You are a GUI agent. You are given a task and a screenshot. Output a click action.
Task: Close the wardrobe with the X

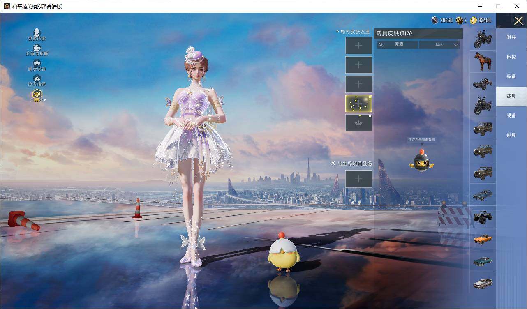(519, 21)
